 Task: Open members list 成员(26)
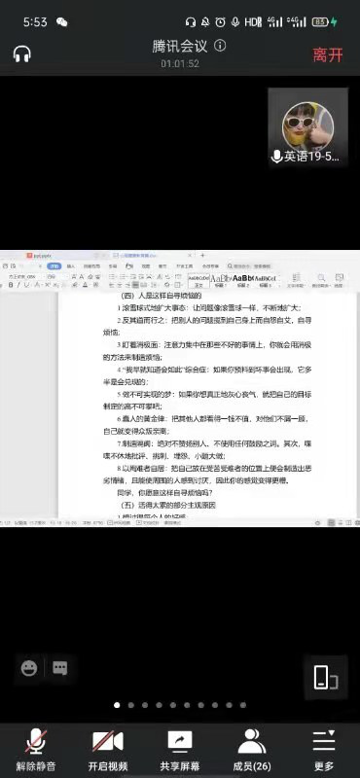tap(252, 750)
